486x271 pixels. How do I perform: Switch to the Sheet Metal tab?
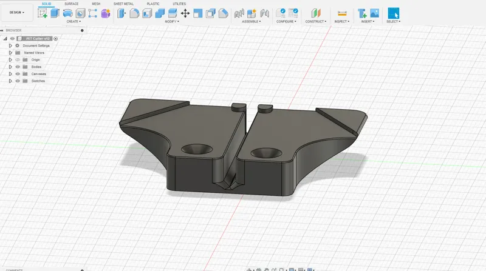pyautogui.click(x=123, y=4)
